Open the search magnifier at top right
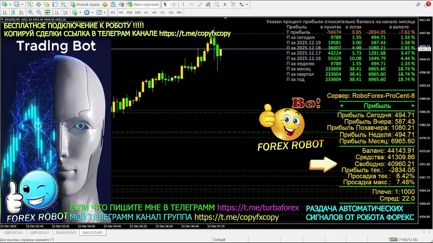The height and width of the screenshot is (243, 433). click(x=418, y=4)
